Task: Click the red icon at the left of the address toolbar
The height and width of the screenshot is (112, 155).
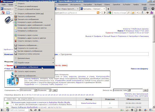Action: tap(3, 13)
